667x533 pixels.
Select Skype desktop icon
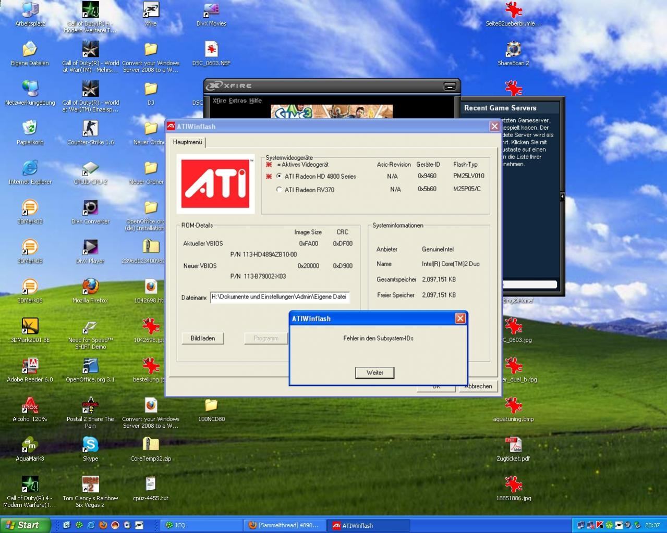90,450
